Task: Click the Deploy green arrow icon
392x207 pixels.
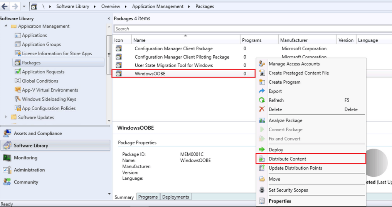Action: 262,150
